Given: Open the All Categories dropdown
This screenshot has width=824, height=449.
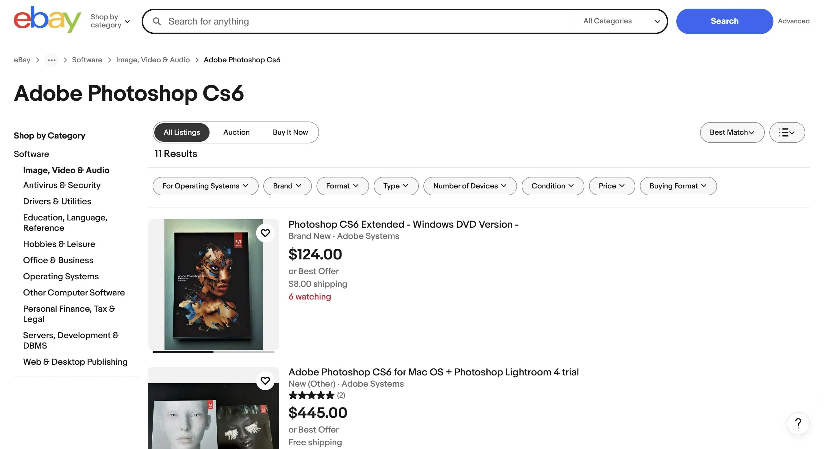Looking at the screenshot, I should [x=621, y=21].
